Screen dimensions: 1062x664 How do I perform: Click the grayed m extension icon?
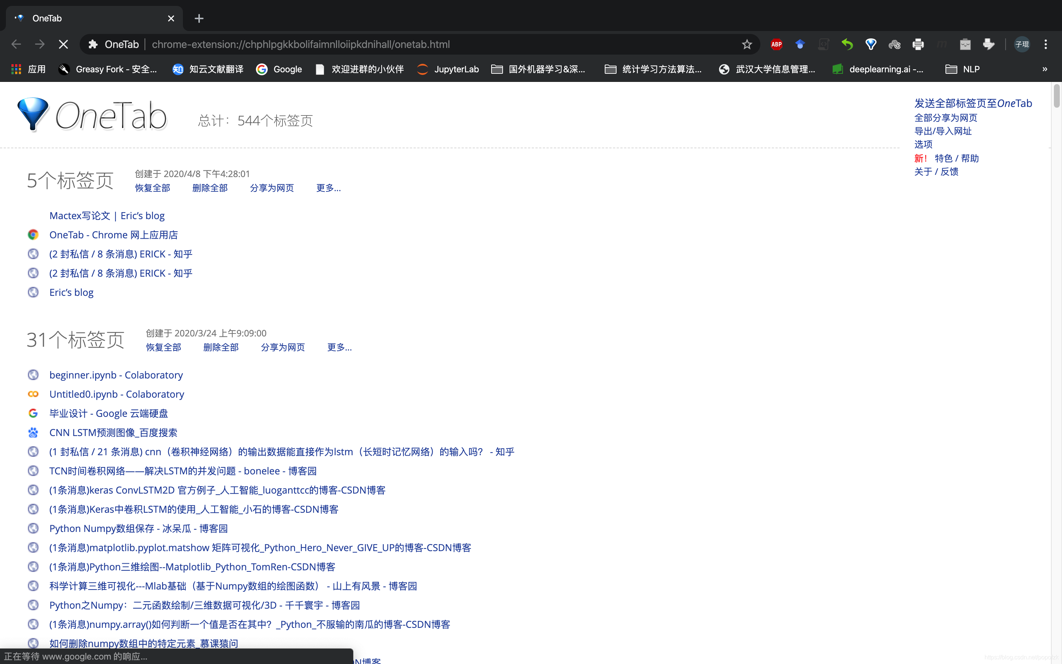point(942,44)
